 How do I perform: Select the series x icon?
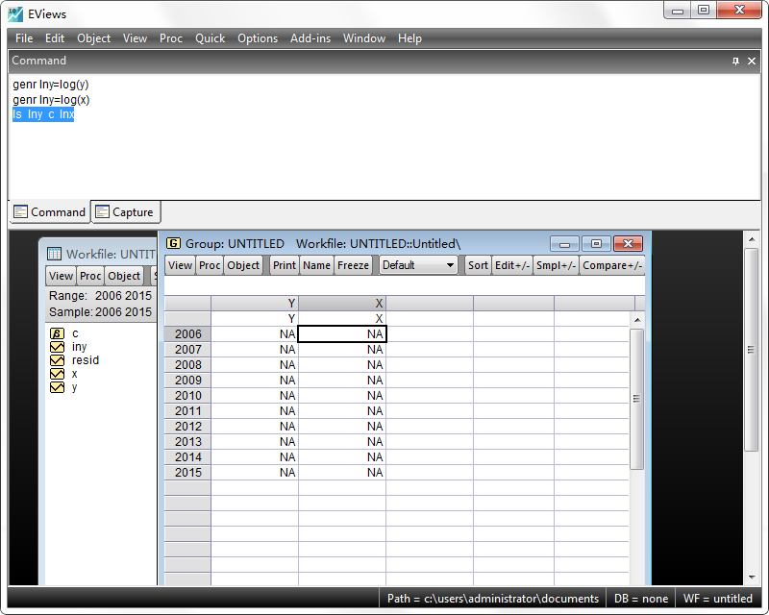tap(73, 373)
